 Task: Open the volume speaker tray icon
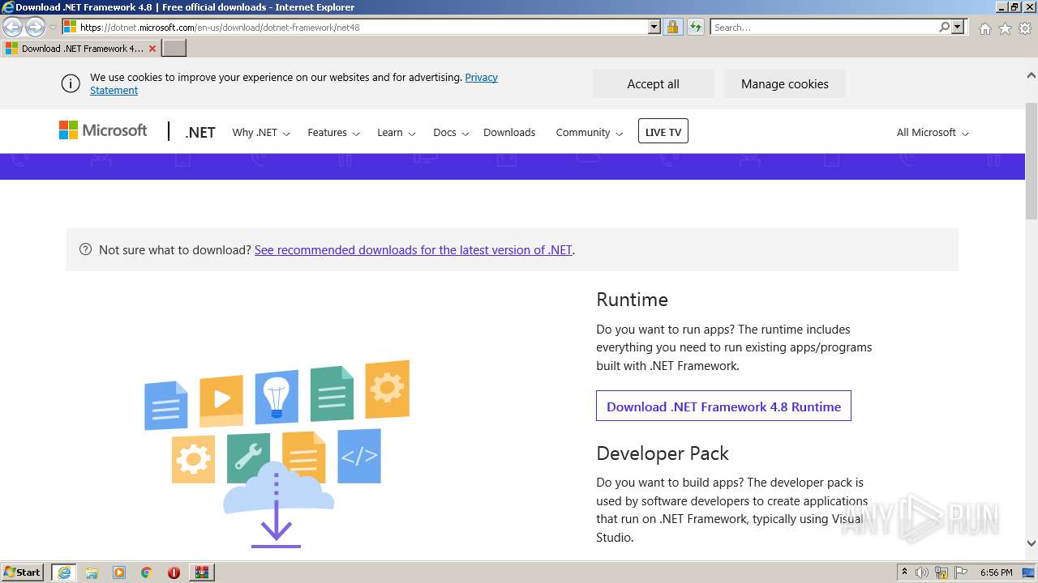pos(922,572)
